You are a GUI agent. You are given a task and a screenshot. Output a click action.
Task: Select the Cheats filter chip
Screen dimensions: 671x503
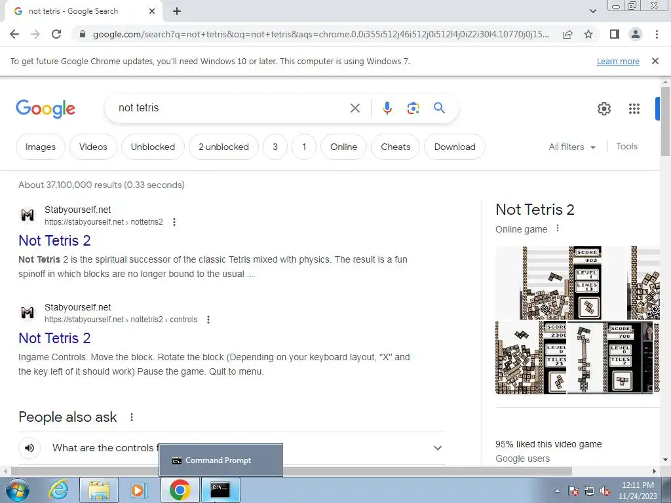[x=395, y=147]
